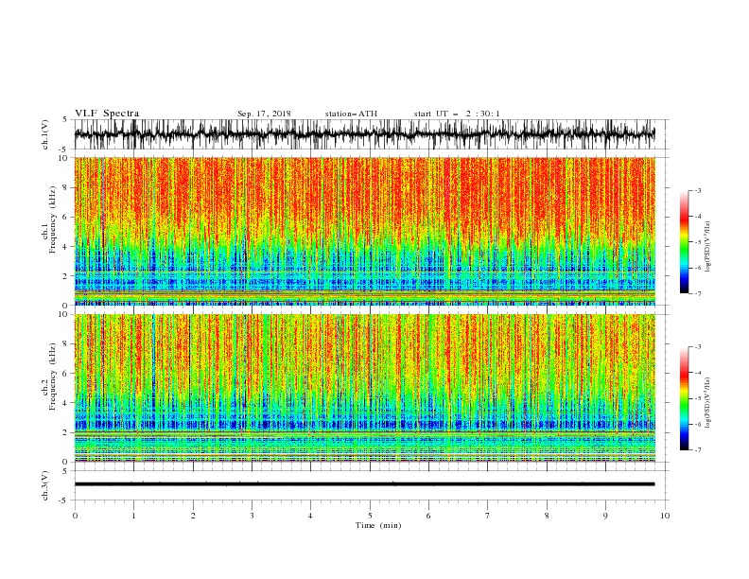The height and width of the screenshot is (579, 749).
Task: Click the "ch.3(V)" vertical axis label
Action: point(45,485)
